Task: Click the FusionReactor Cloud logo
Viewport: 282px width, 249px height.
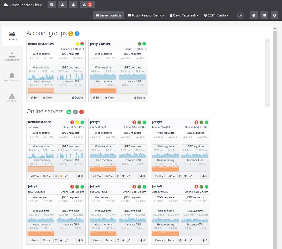Action: pyautogui.click(x=23, y=5)
